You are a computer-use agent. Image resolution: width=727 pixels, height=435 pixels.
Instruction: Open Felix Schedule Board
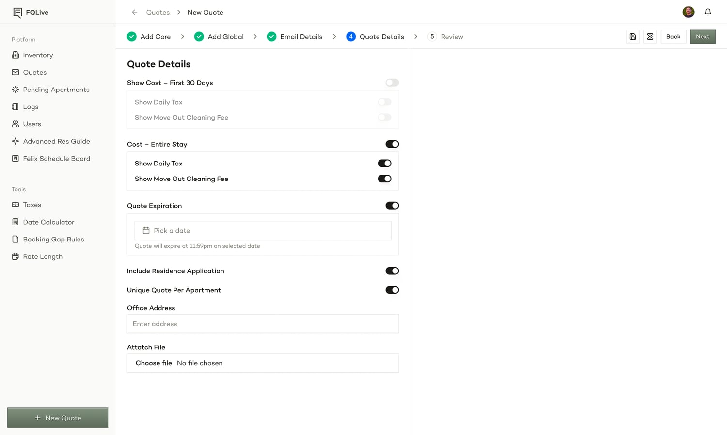51,159
